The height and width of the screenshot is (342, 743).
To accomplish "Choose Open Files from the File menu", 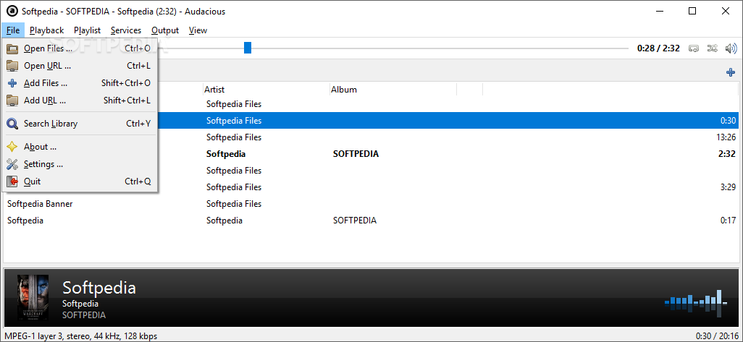I will tap(80, 48).
